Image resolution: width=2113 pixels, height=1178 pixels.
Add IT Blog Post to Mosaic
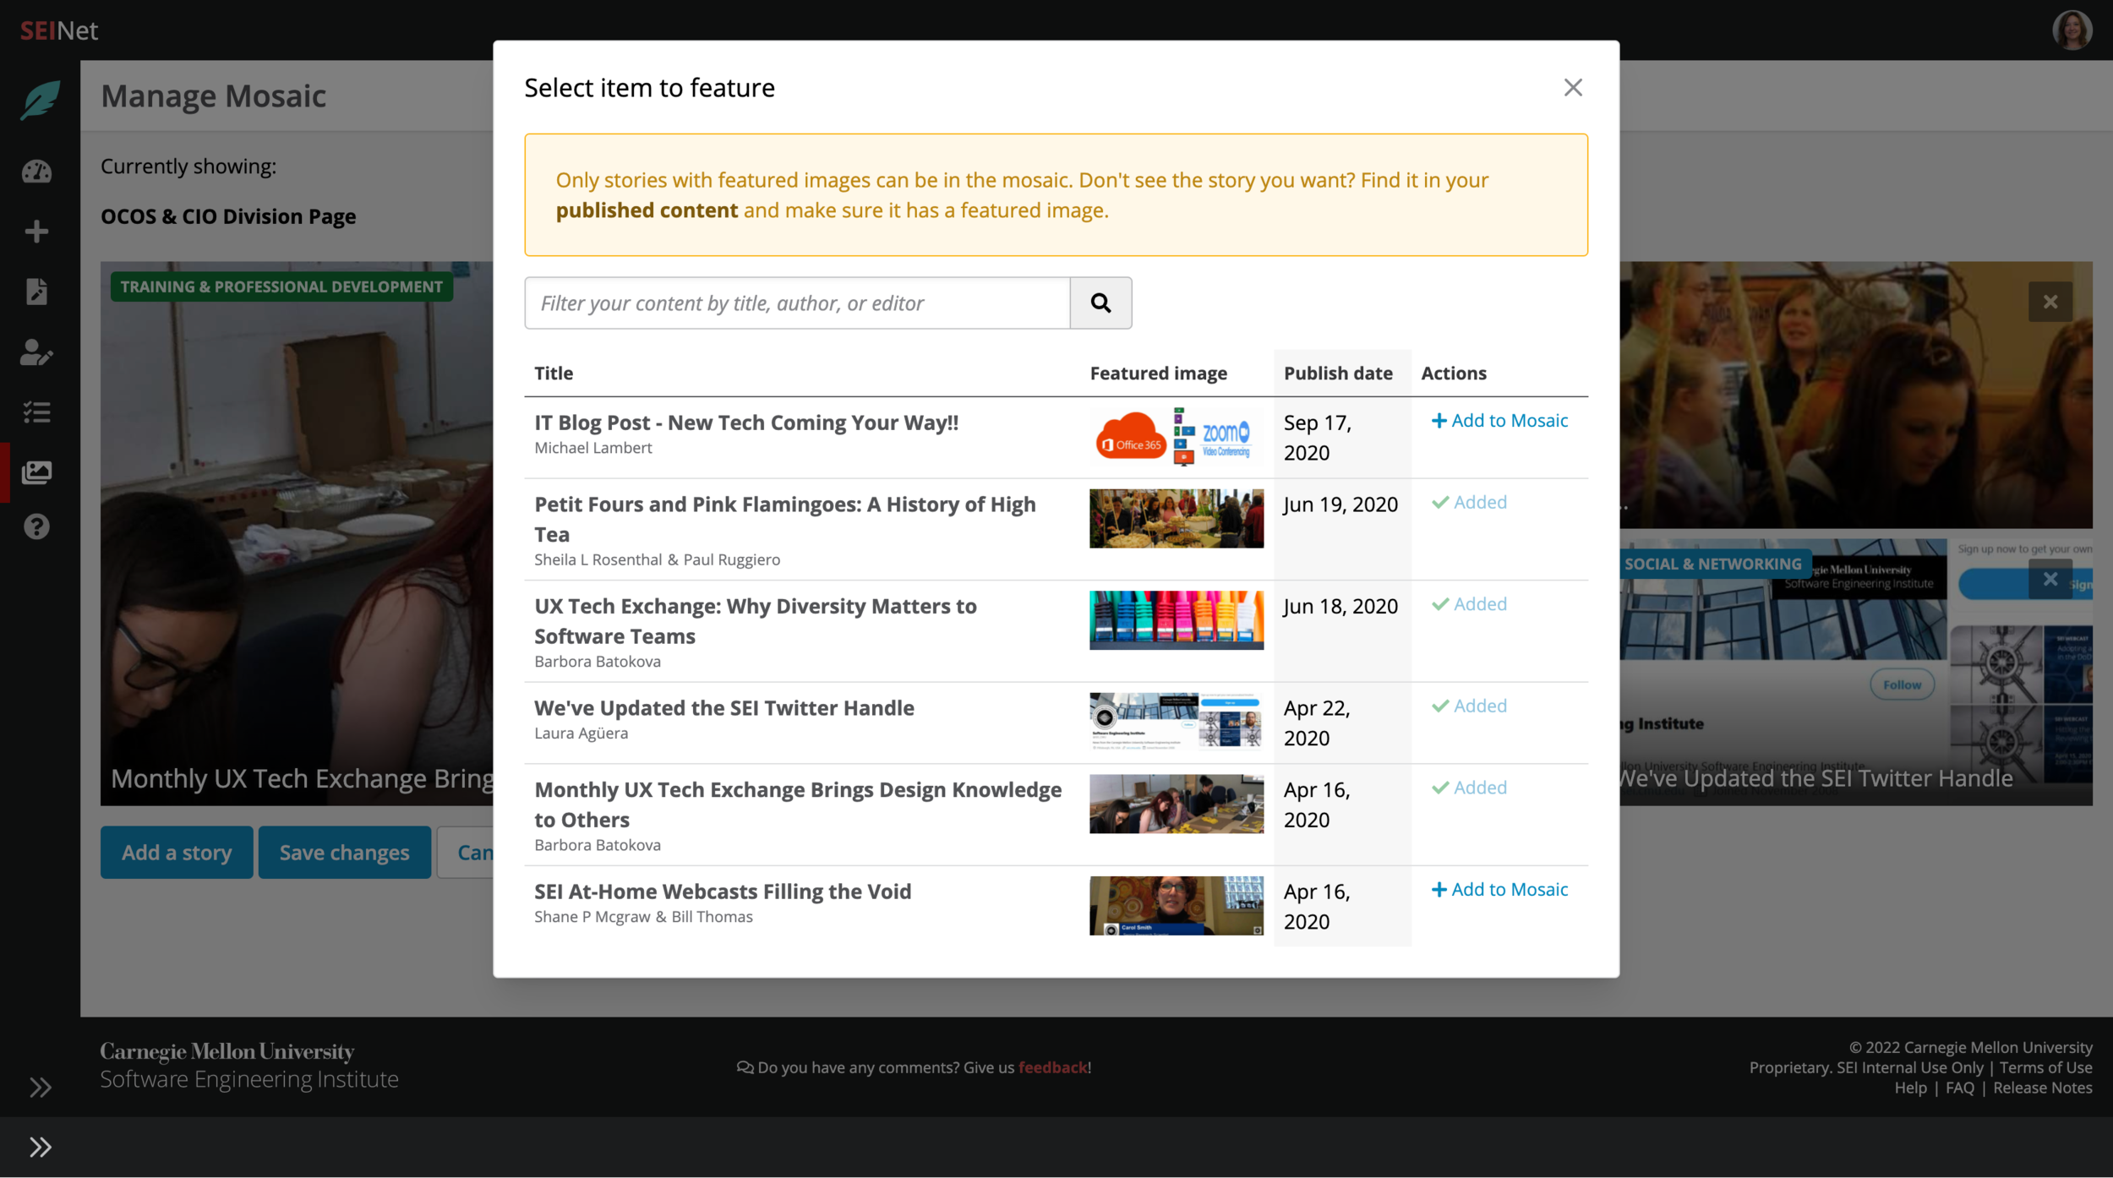pyautogui.click(x=1499, y=420)
